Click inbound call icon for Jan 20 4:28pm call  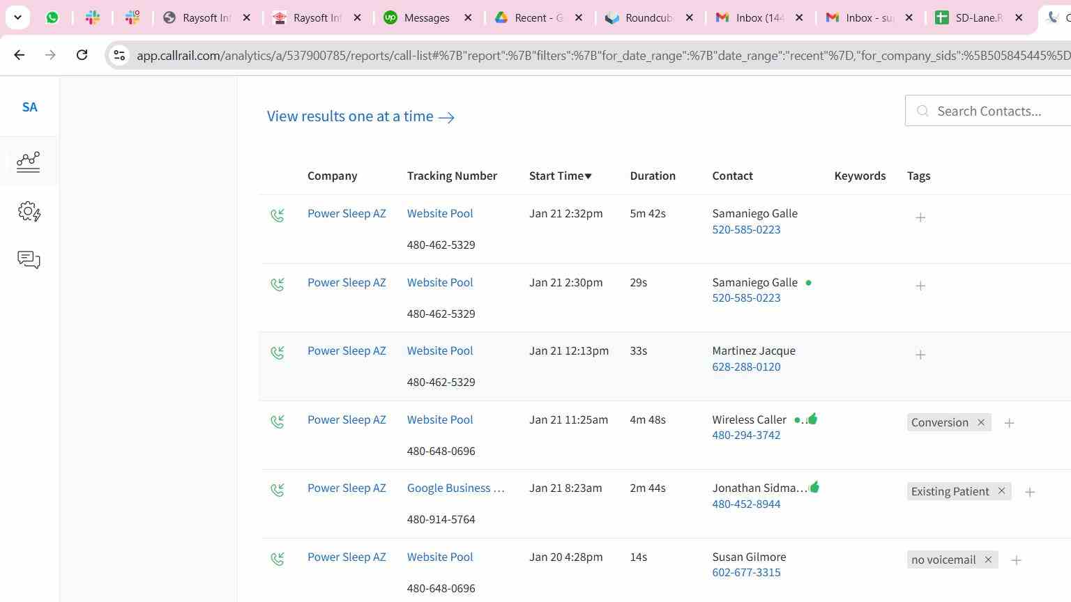click(278, 559)
